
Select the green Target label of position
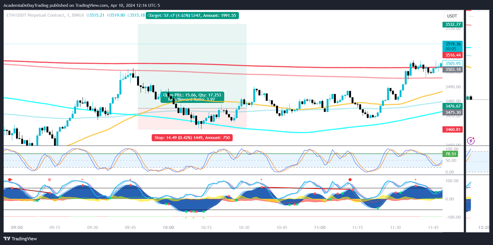click(192, 15)
